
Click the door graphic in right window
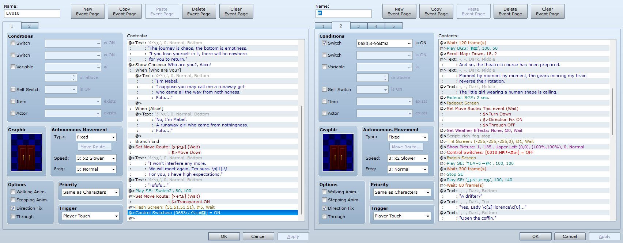click(338, 152)
